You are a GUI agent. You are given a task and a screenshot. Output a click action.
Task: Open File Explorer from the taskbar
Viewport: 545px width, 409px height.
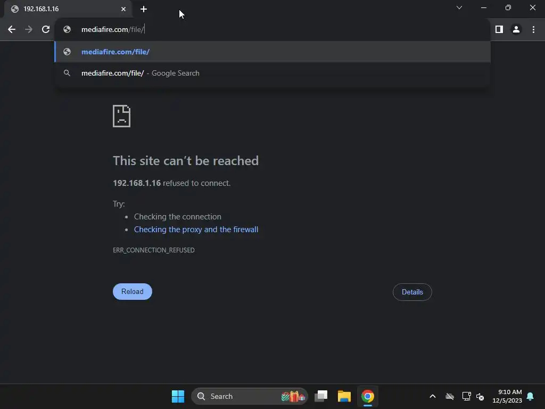[344, 396]
